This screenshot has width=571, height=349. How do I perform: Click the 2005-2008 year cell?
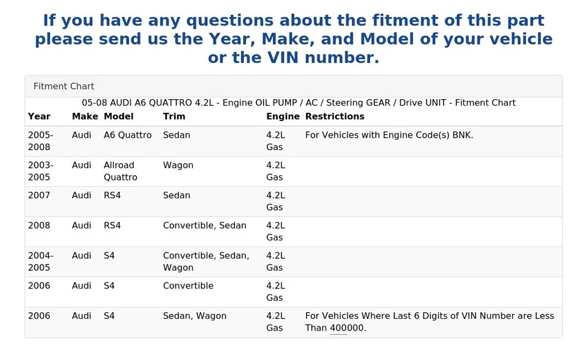(x=40, y=141)
